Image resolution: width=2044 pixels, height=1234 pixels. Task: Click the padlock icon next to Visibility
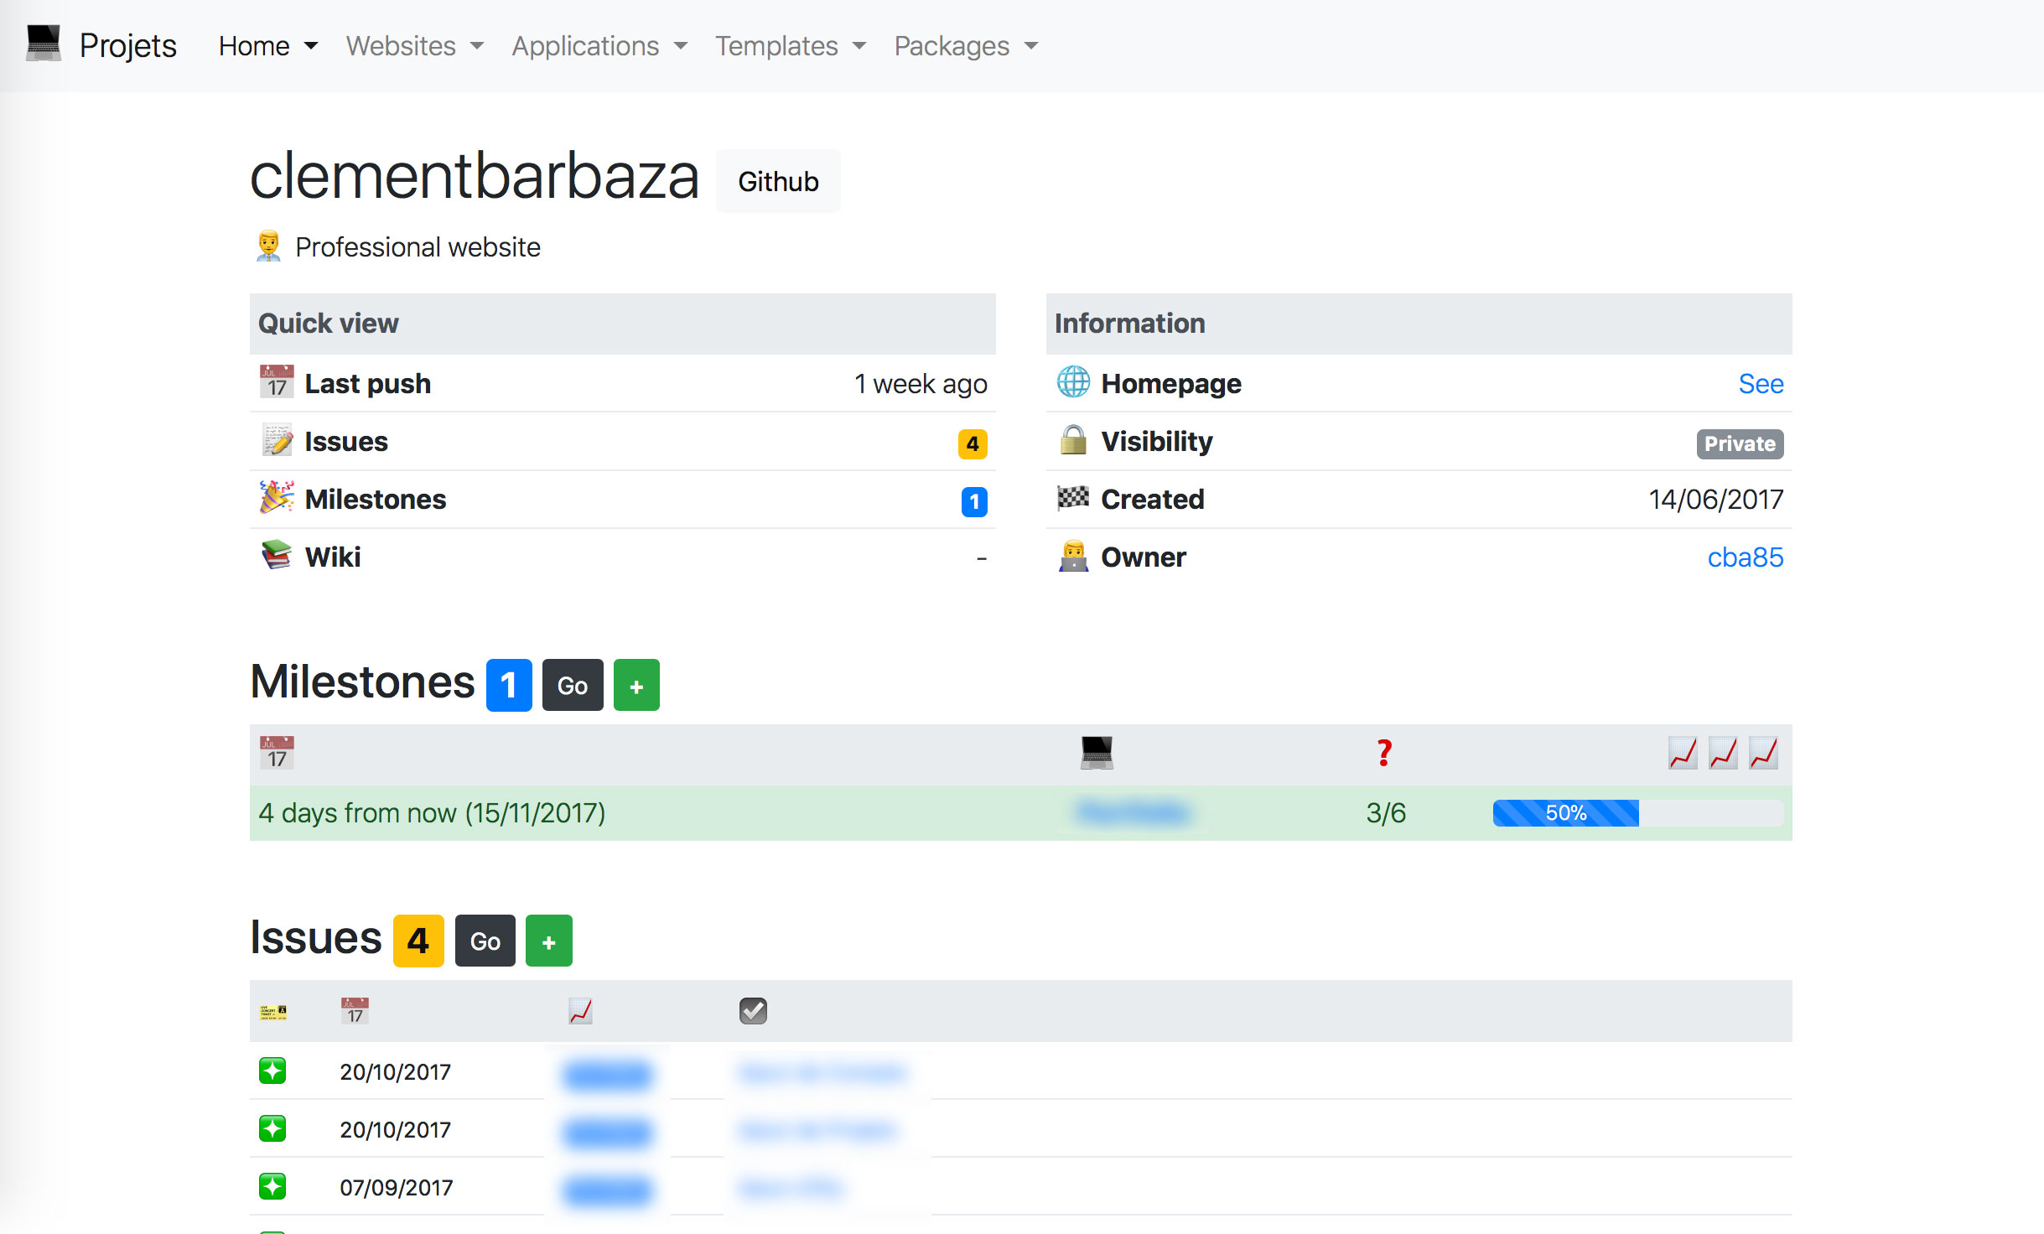pos(1074,441)
